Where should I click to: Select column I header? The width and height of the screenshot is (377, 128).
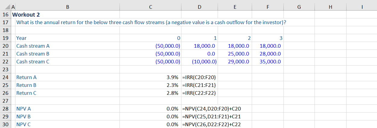click(x=361, y=7)
